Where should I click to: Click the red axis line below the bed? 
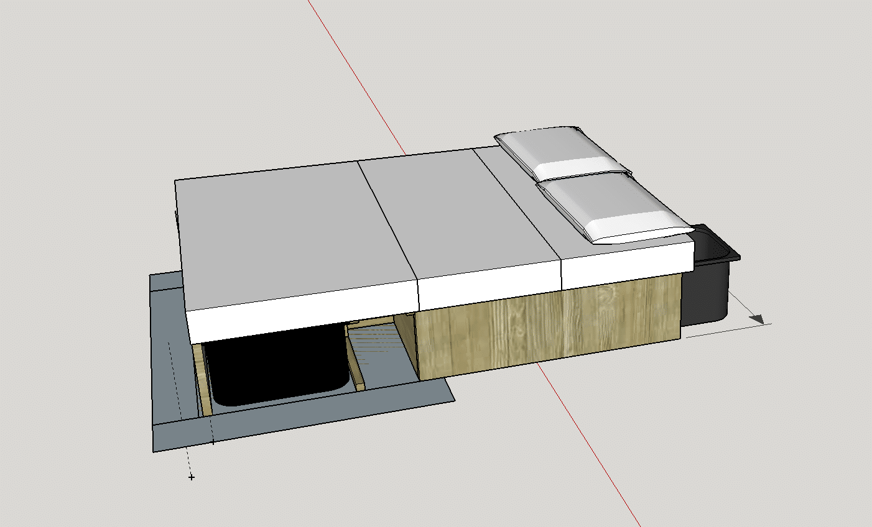tap(591, 447)
